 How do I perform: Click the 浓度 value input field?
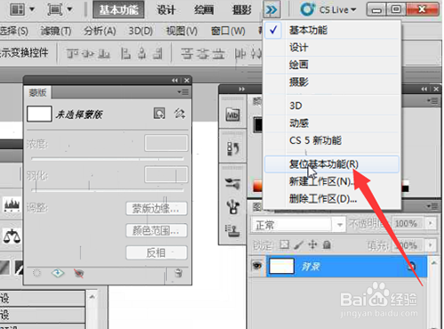coord(166,143)
